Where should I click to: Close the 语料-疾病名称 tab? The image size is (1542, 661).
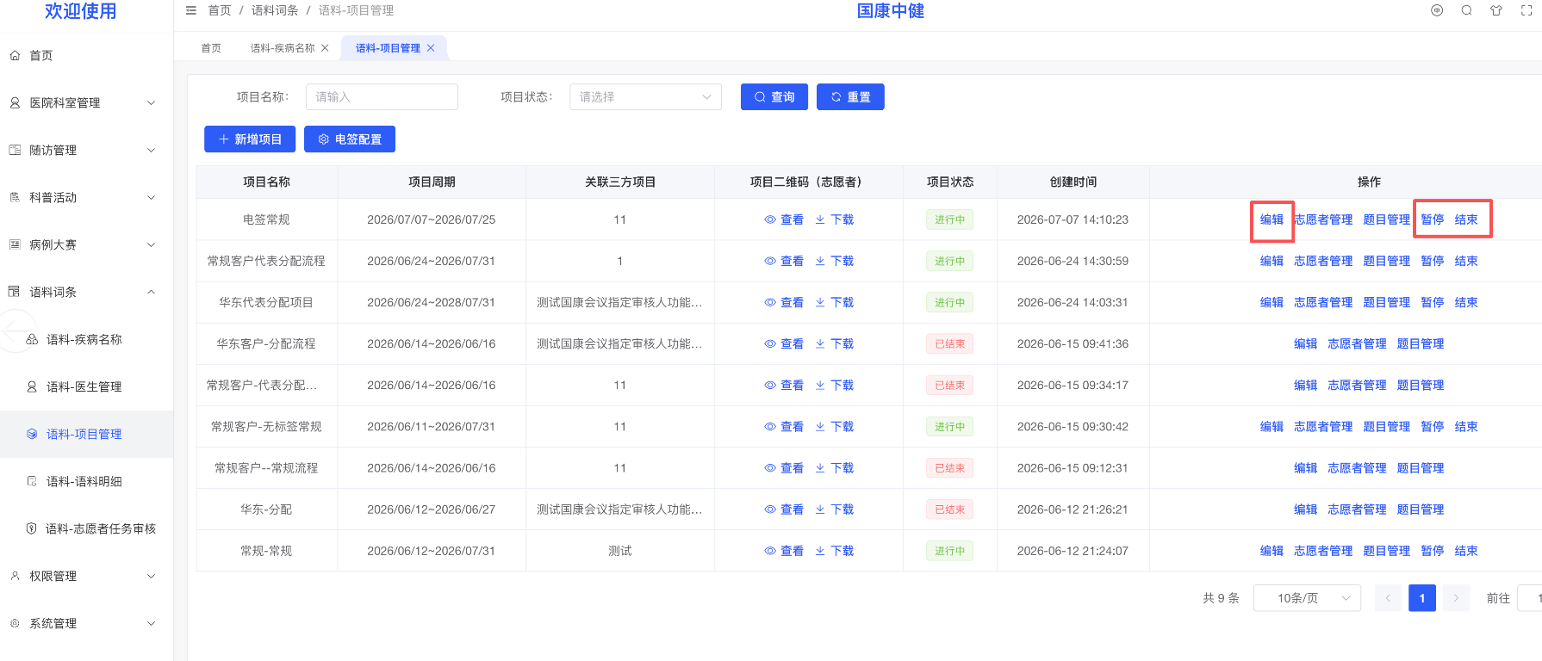[x=325, y=48]
